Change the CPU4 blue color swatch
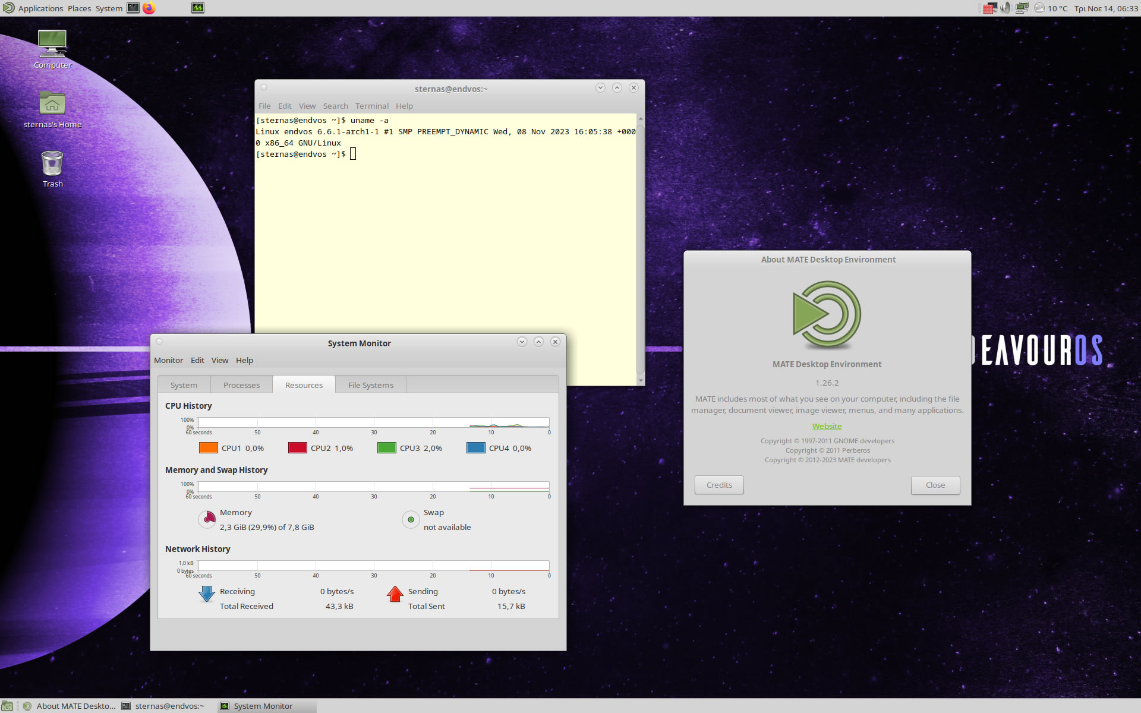 tap(475, 448)
